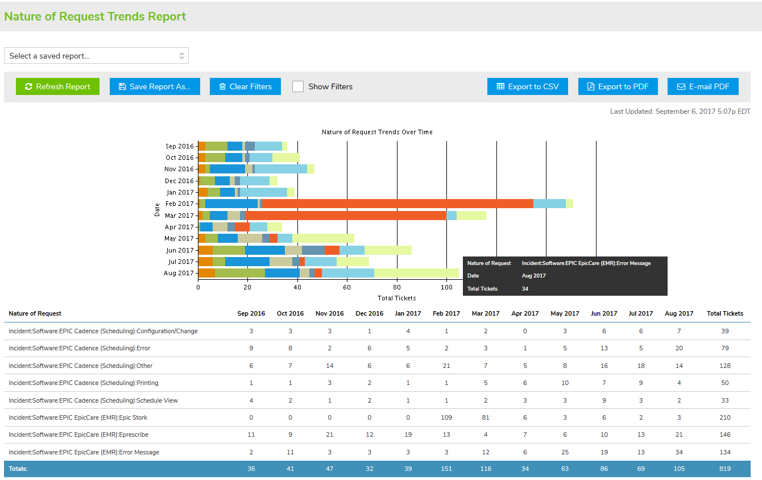
Task: Open the 'Select a saved report' dropdown
Action: click(x=96, y=56)
